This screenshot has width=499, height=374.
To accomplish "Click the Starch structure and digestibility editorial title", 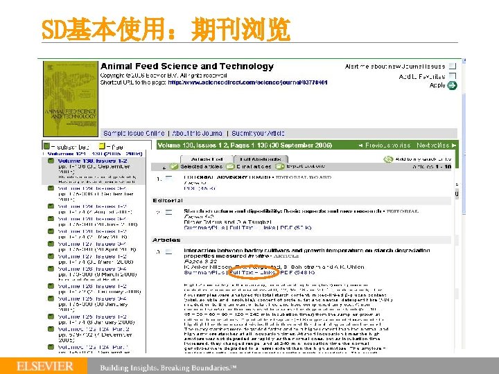I will pos(282,211).
